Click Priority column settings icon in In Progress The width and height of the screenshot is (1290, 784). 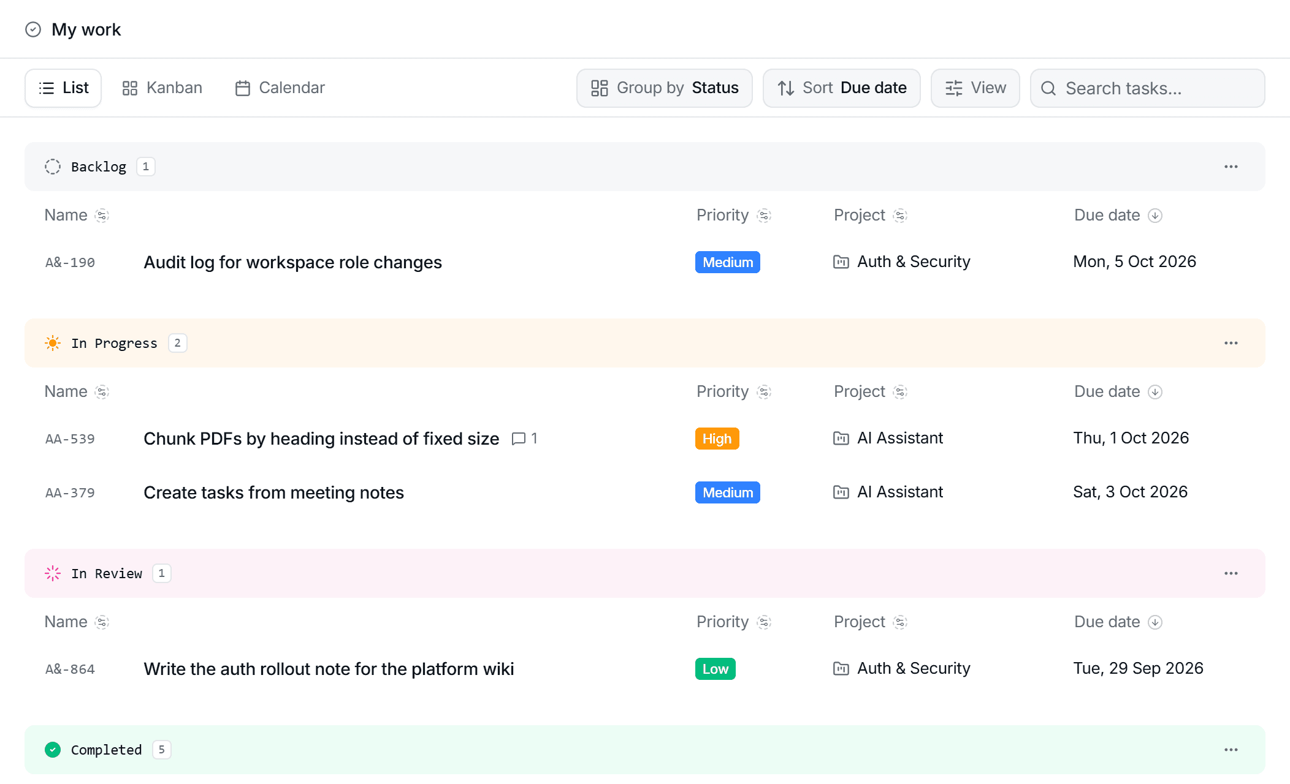point(764,392)
